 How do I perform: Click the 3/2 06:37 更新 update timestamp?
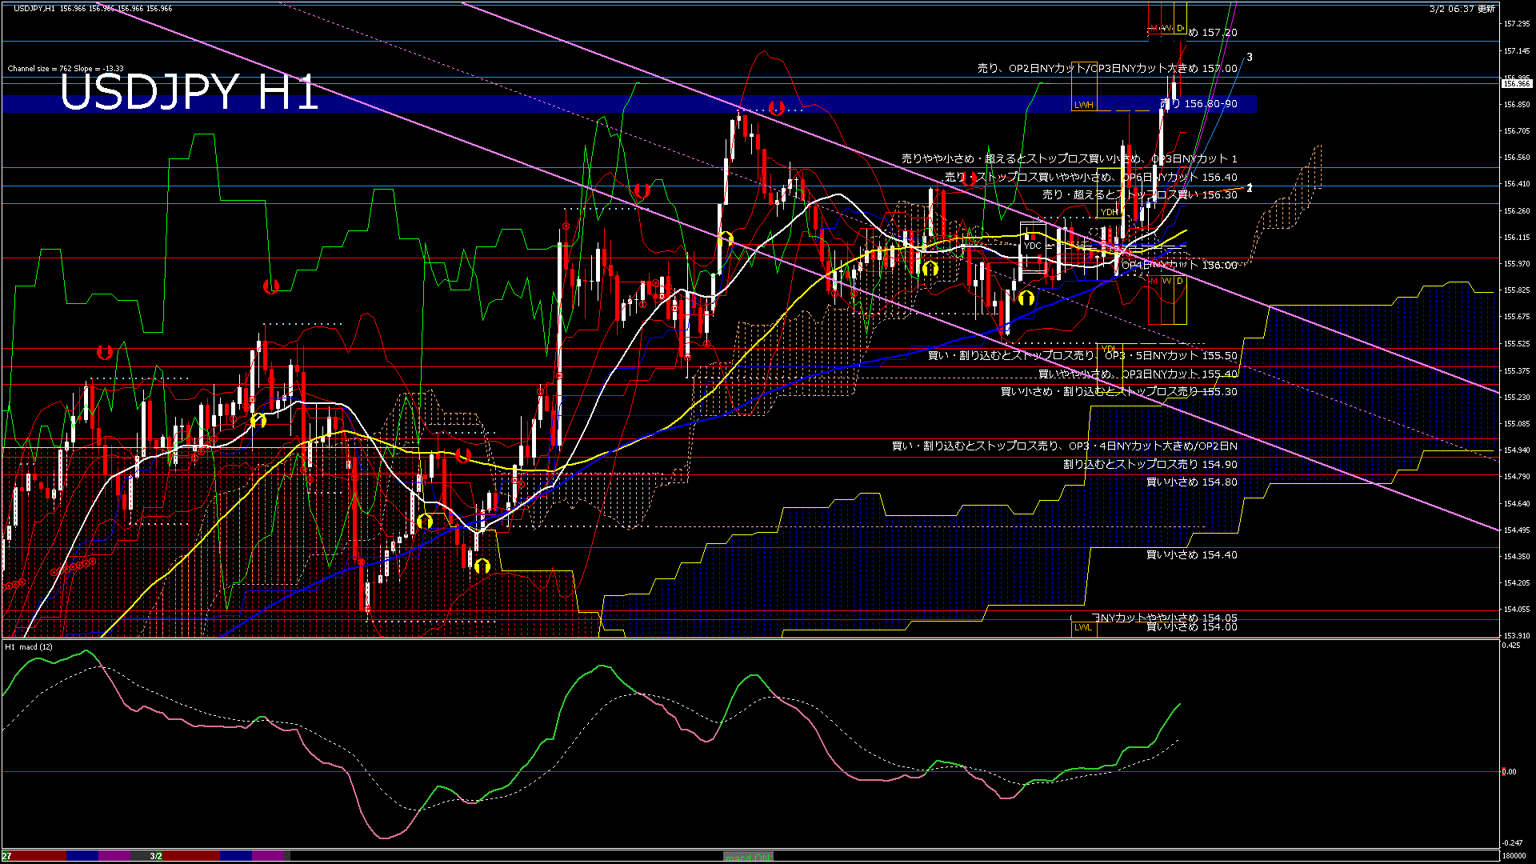click(1462, 9)
